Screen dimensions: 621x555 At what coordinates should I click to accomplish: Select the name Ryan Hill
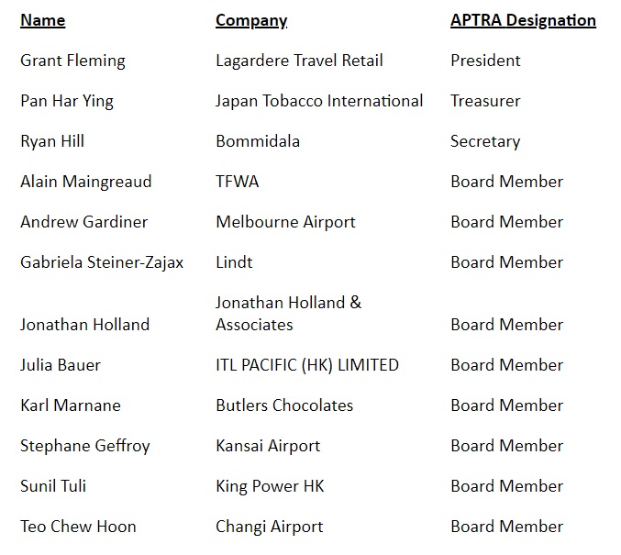52,141
